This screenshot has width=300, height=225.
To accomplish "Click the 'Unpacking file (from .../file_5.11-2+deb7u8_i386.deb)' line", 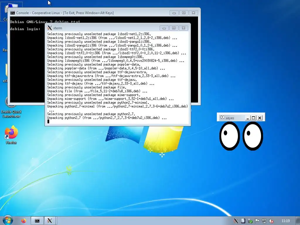I will pos(97,91).
